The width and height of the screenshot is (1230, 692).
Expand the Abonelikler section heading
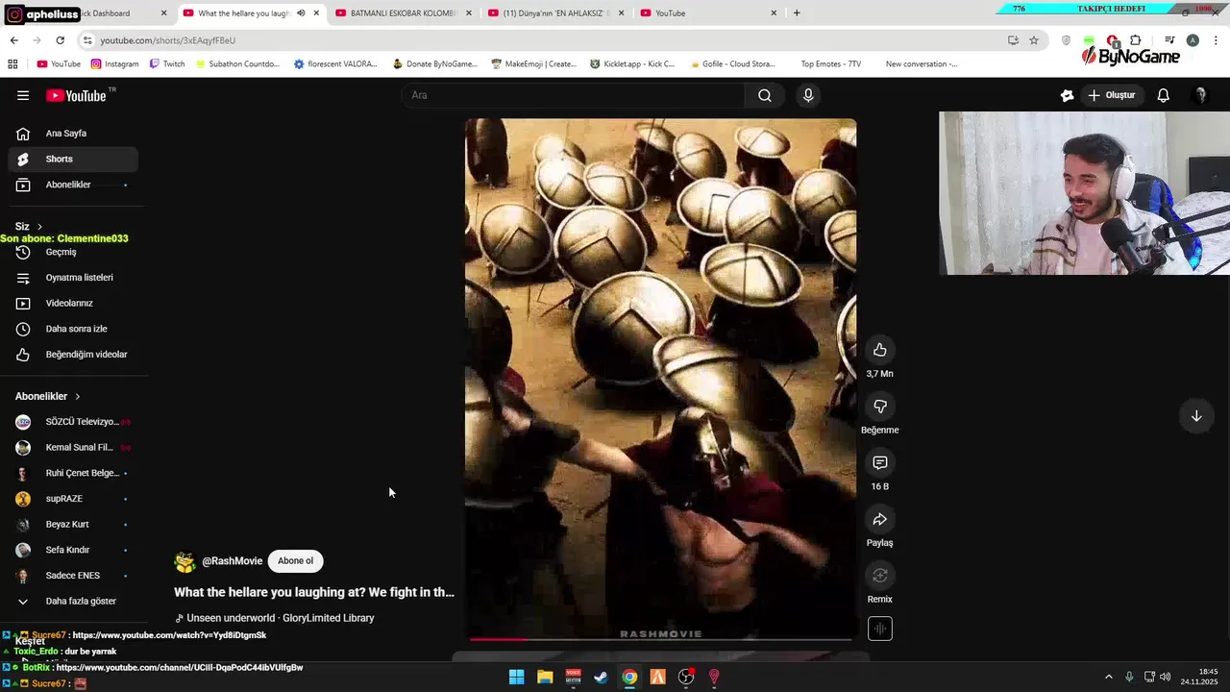tap(48, 396)
